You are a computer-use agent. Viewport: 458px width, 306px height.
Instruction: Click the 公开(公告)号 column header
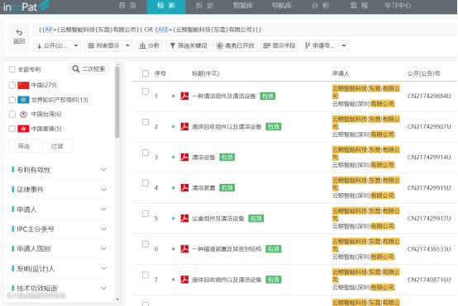[423, 73]
